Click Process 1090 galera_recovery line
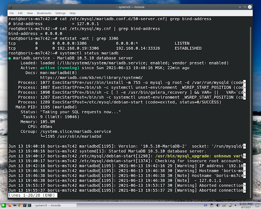The height and width of the screenshot is (209, 261). coord(132,92)
